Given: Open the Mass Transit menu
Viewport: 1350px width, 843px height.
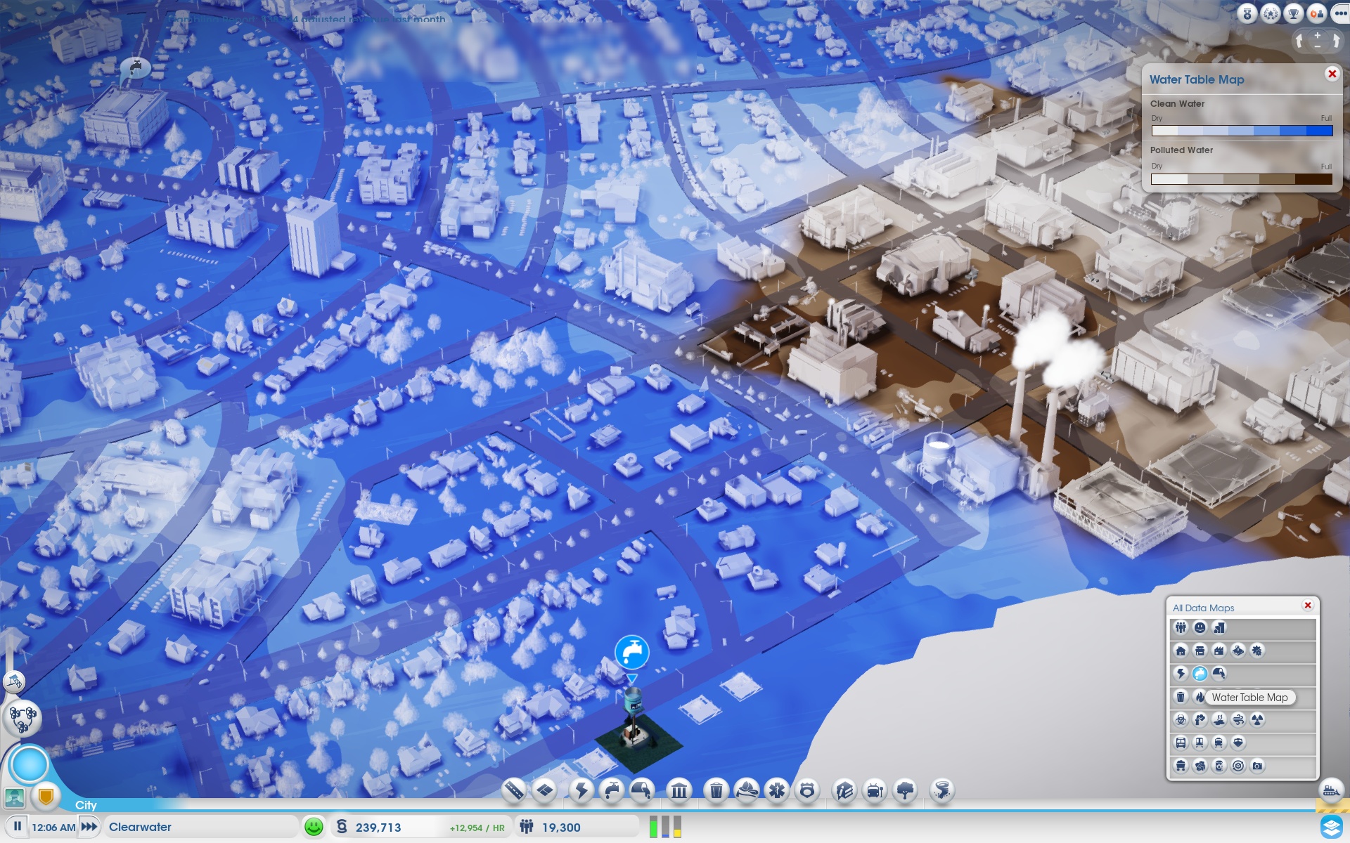Looking at the screenshot, I should point(875,791).
